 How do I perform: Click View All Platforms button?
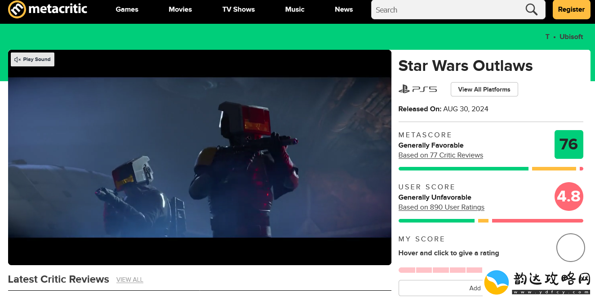(484, 89)
